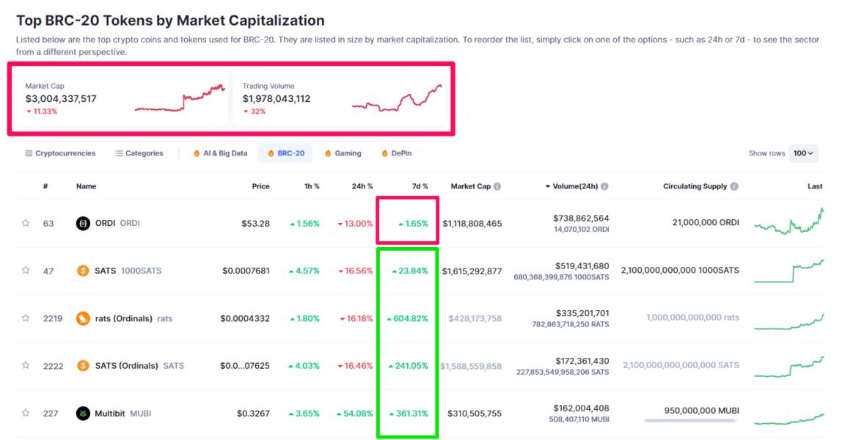
Task: Click the Volume(24h) info icon
Action: tap(604, 186)
